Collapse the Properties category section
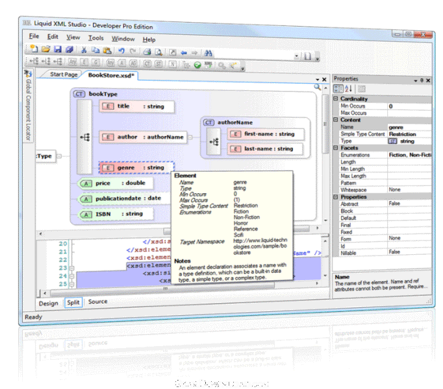Image resolution: width=443 pixels, height=389 pixels. point(336,197)
